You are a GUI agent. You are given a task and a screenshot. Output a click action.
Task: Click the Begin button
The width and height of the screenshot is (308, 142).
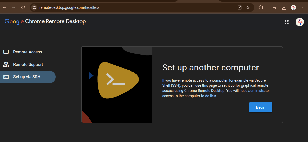[260, 107]
